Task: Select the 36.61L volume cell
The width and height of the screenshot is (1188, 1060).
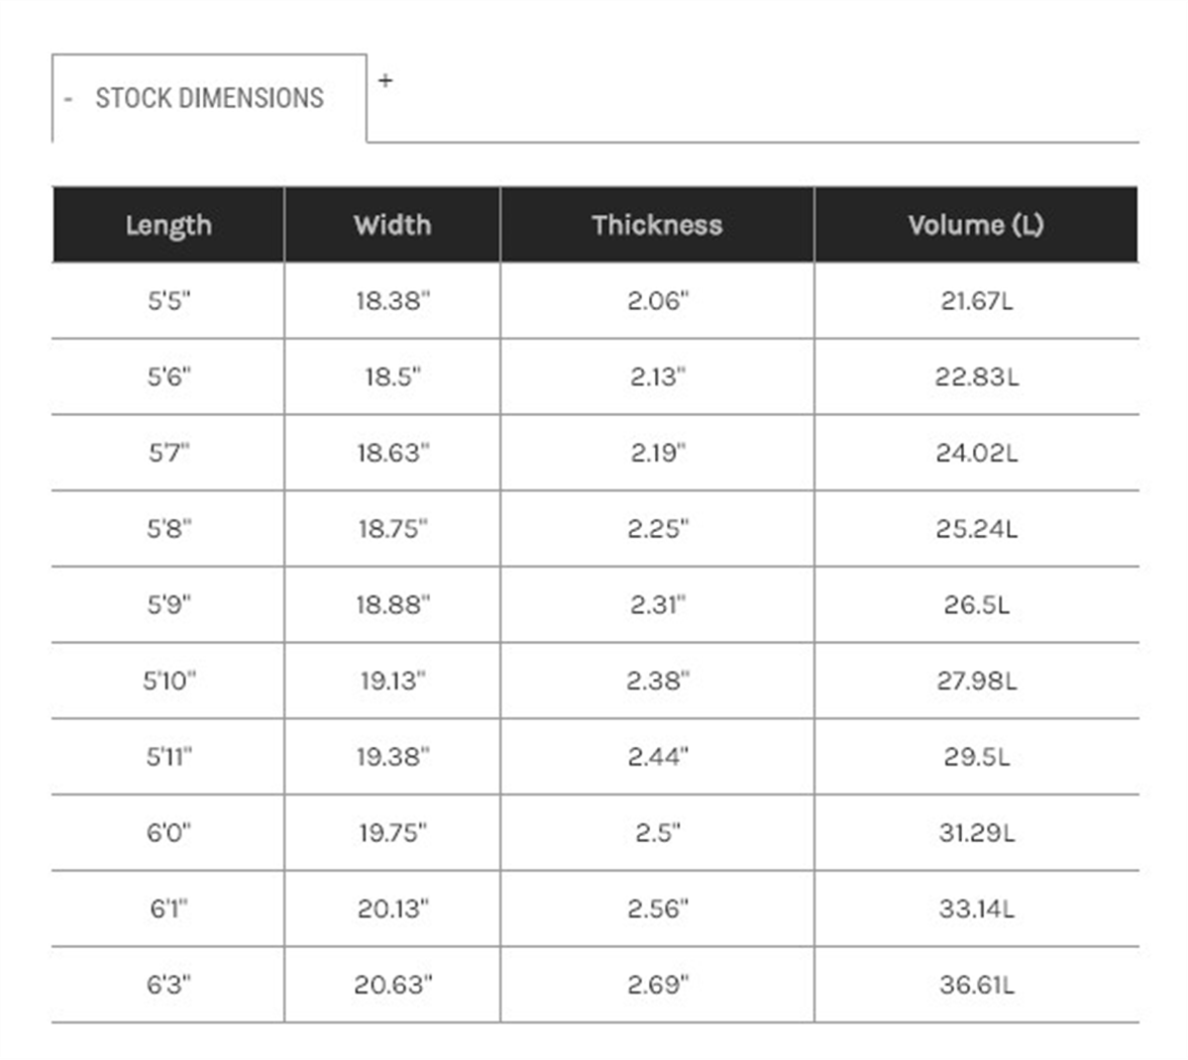Action: pyautogui.click(x=976, y=985)
